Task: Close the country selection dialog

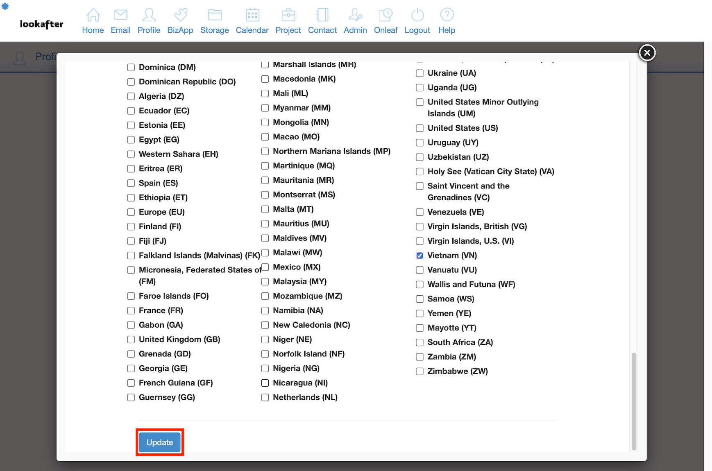Action: (x=647, y=53)
